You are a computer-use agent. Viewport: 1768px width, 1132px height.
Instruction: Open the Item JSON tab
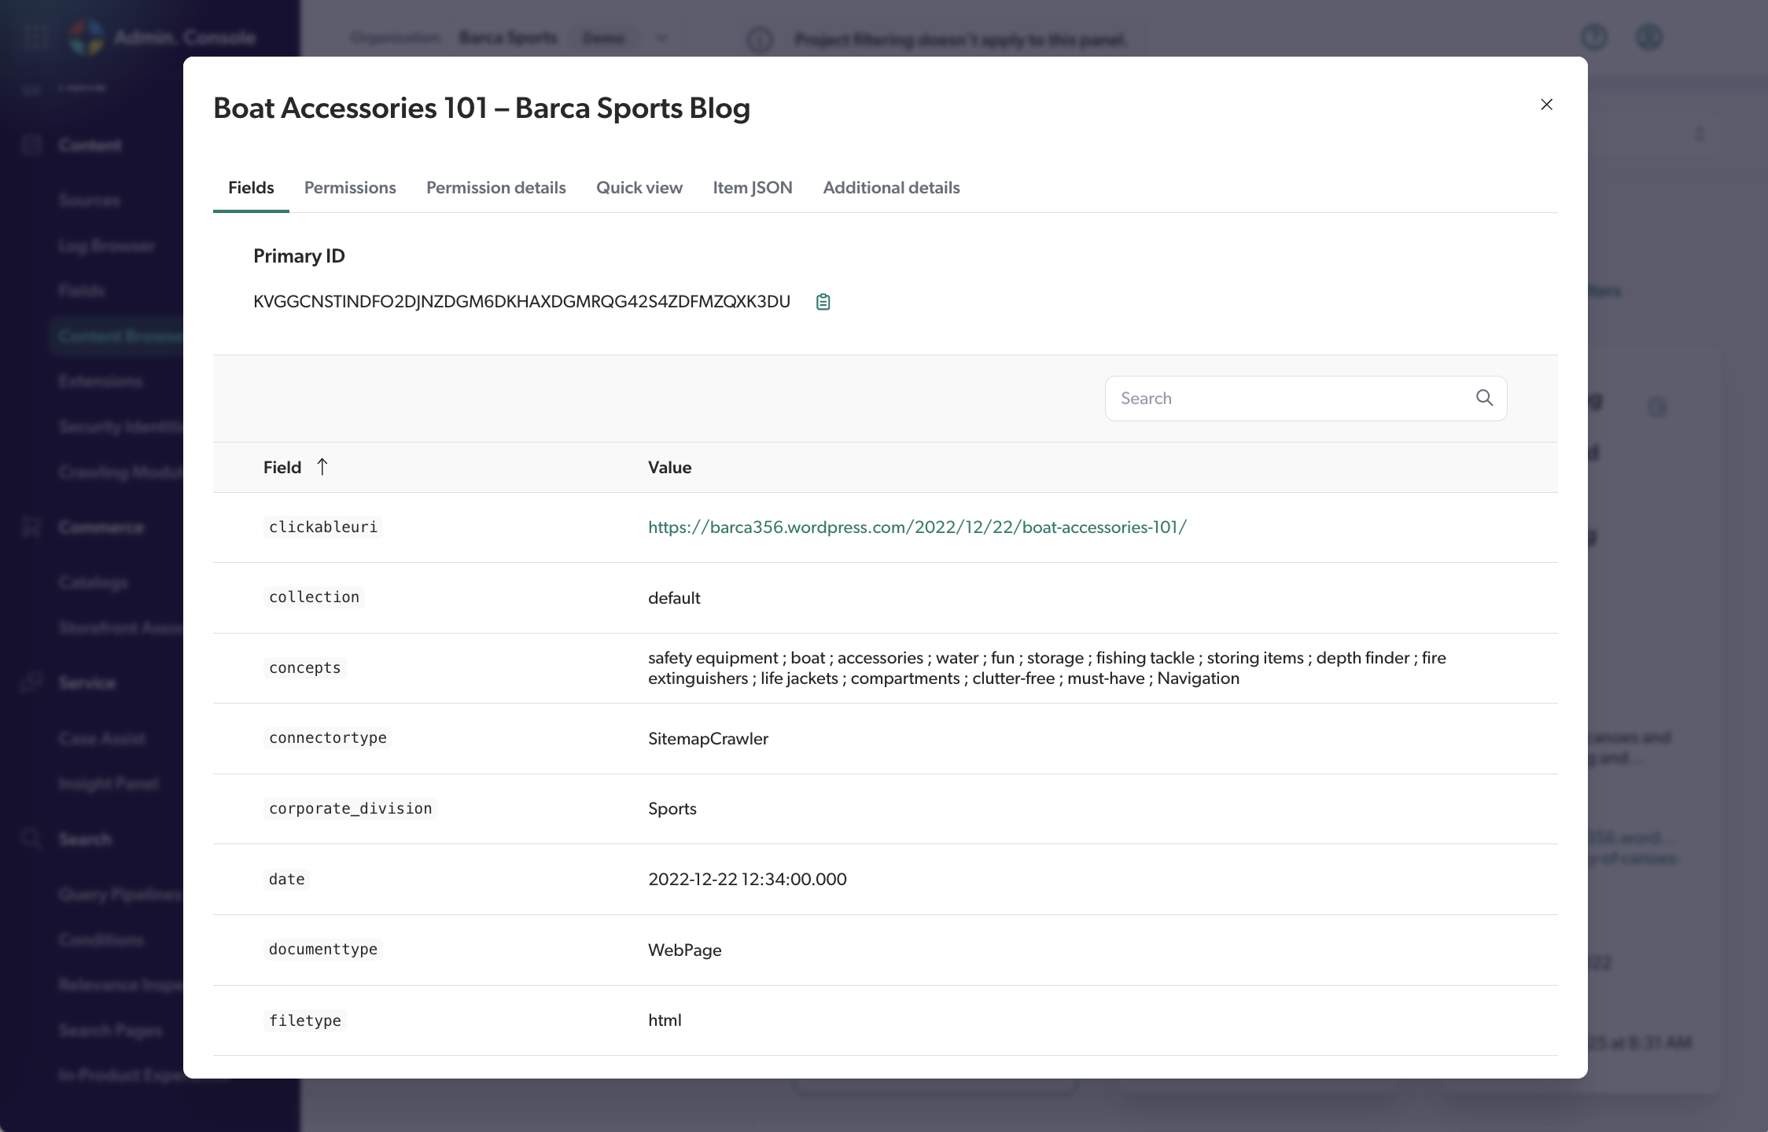tap(752, 188)
